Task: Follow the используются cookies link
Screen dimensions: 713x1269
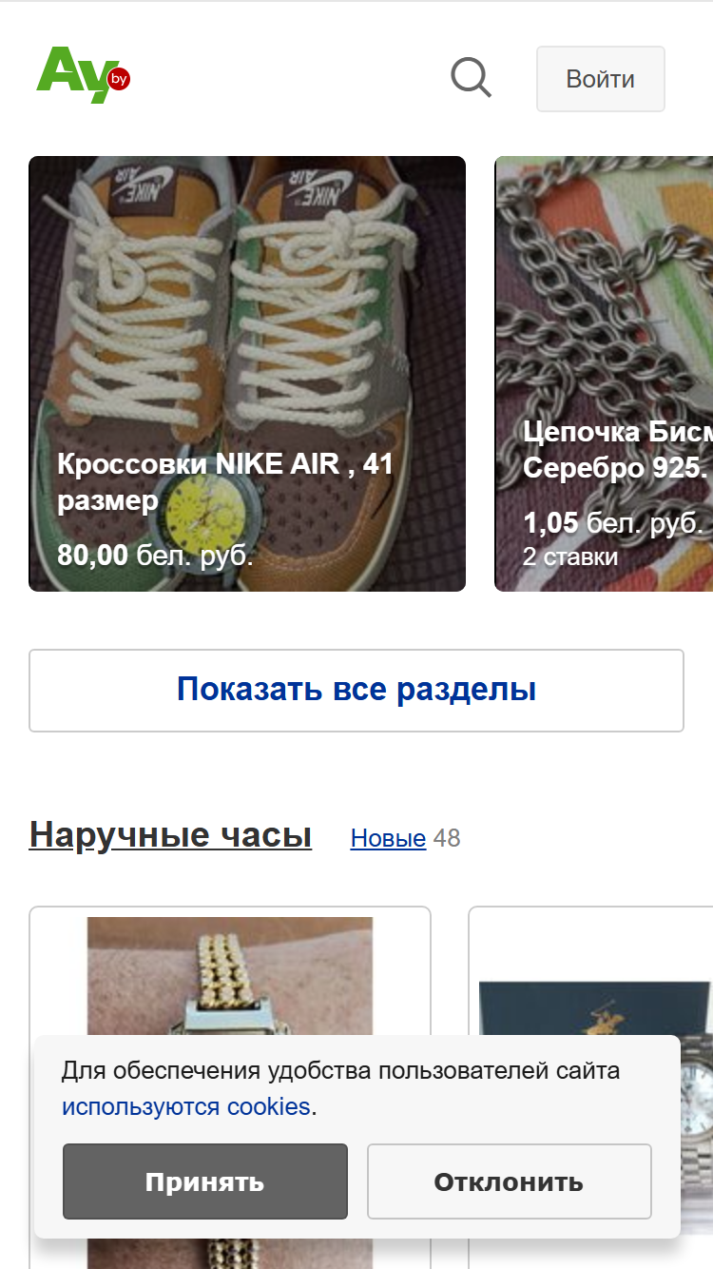Action: click(x=186, y=1107)
